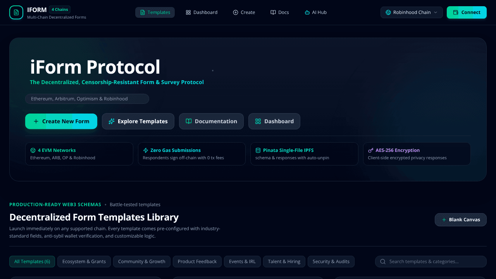The image size is (496, 279).
Task: Click the book icon beside Docs
Action: tap(273, 12)
